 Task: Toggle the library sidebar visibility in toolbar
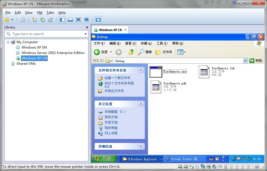point(62,20)
